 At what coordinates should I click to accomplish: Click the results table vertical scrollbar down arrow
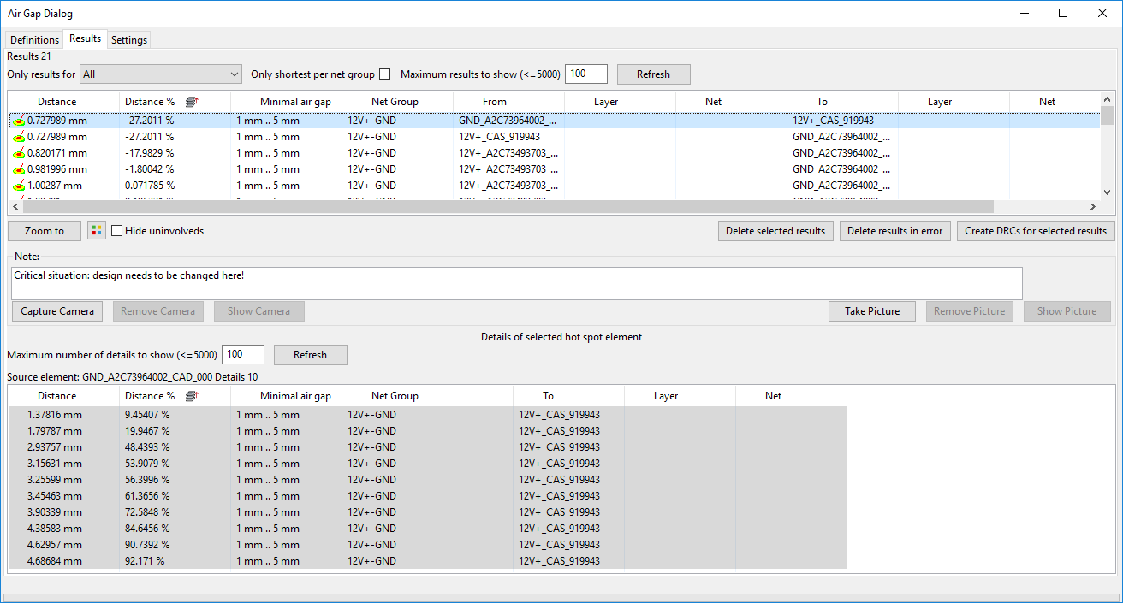(1108, 192)
